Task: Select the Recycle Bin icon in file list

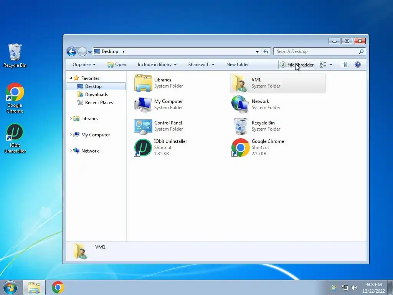Action: (x=240, y=126)
